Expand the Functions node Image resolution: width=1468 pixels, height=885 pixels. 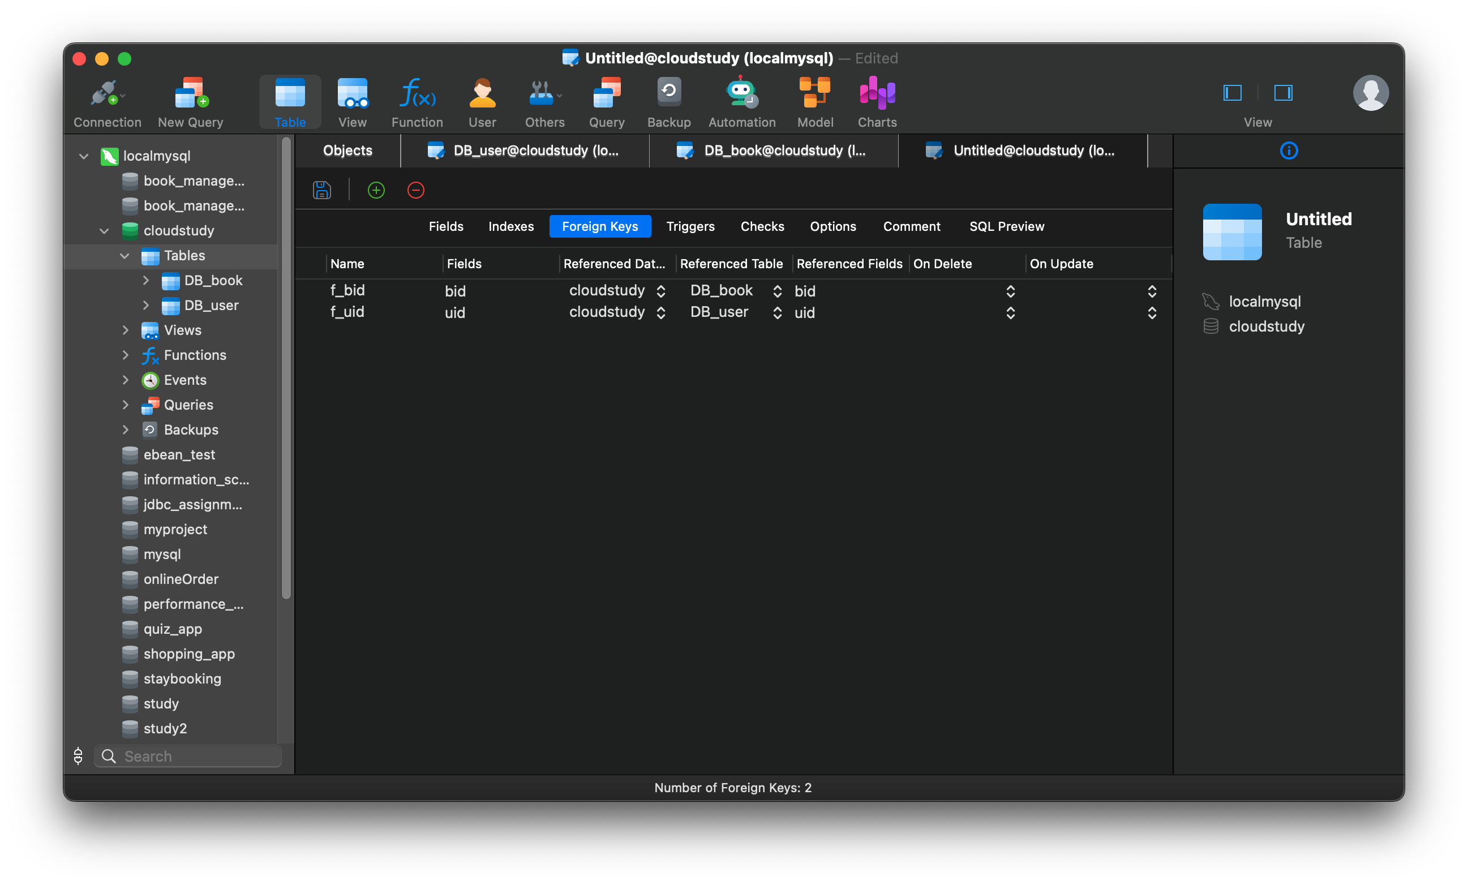126,354
